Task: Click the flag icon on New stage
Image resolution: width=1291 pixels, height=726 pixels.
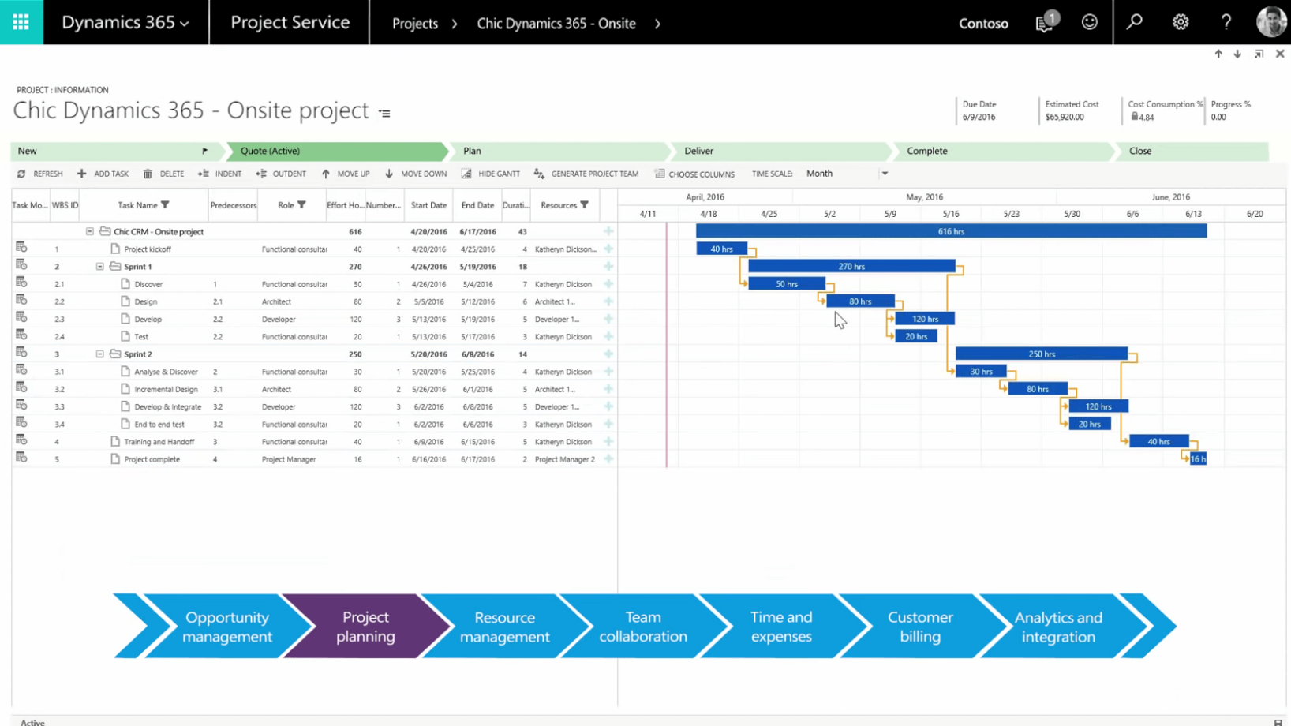Action: pyautogui.click(x=204, y=151)
